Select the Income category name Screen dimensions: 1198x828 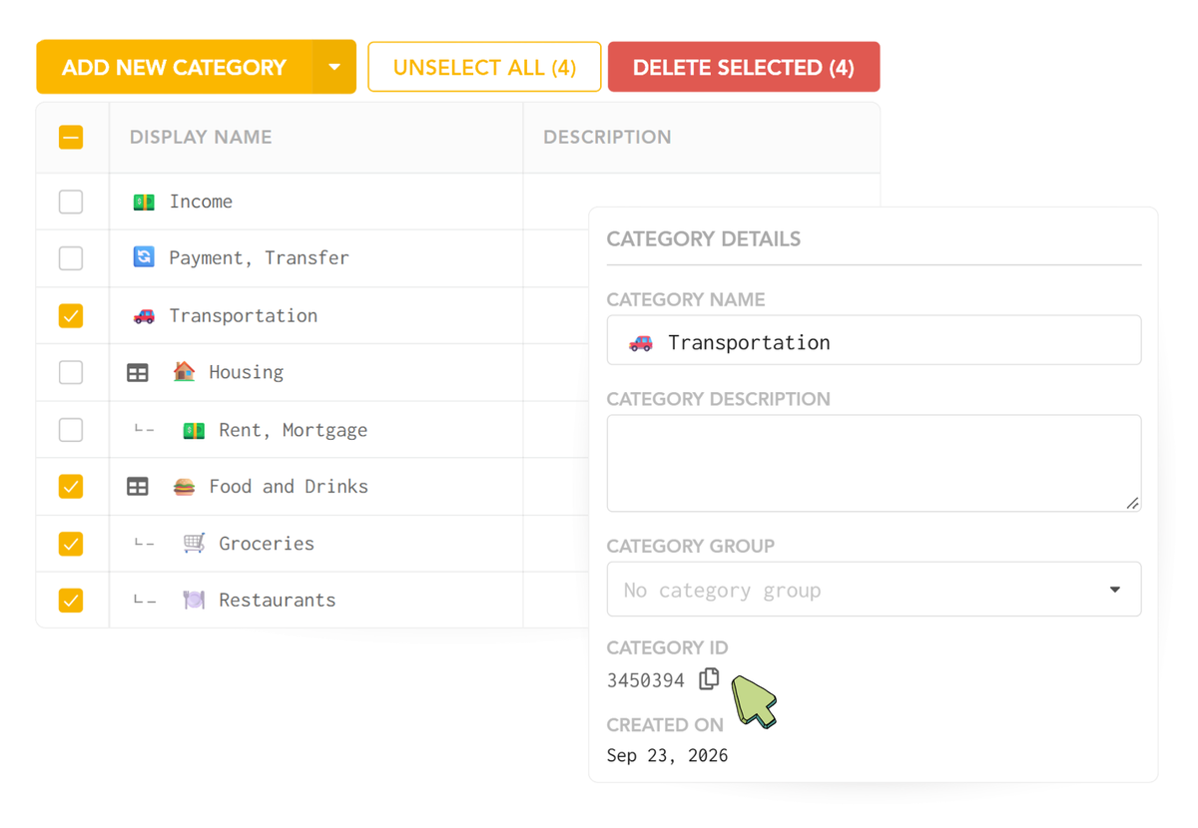(x=201, y=202)
